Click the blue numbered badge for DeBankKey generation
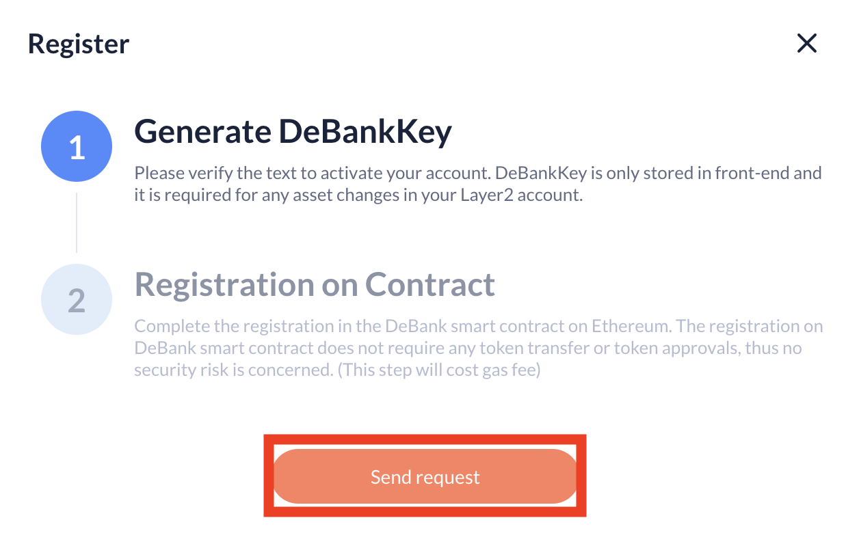The height and width of the screenshot is (559, 859). pos(77,146)
